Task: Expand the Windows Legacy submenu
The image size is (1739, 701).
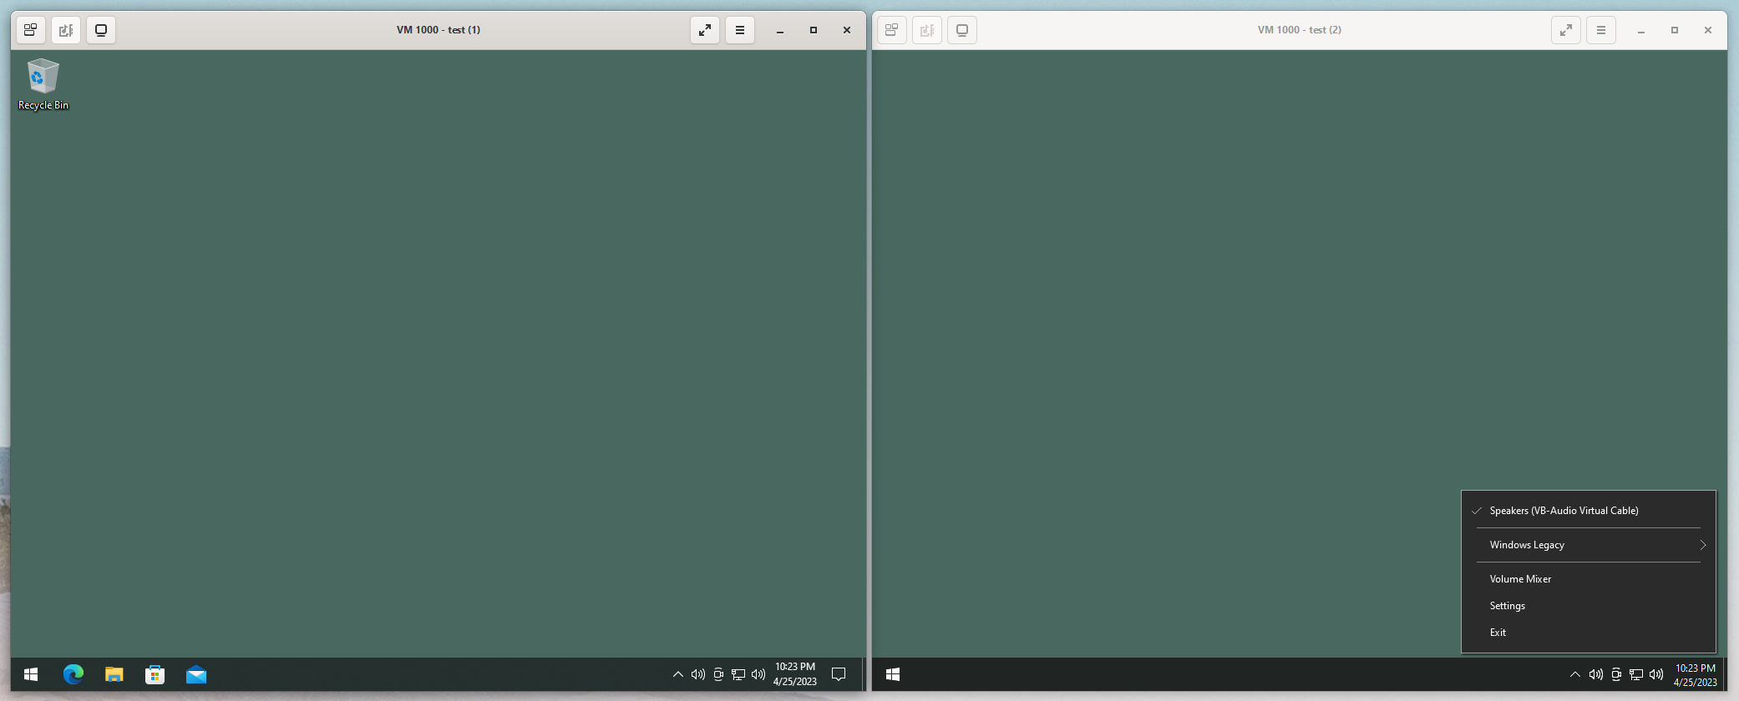Action: coord(1588,545)
